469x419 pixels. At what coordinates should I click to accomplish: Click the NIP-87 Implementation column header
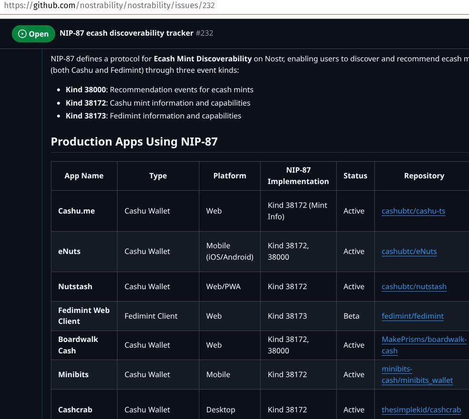point(298,176)
